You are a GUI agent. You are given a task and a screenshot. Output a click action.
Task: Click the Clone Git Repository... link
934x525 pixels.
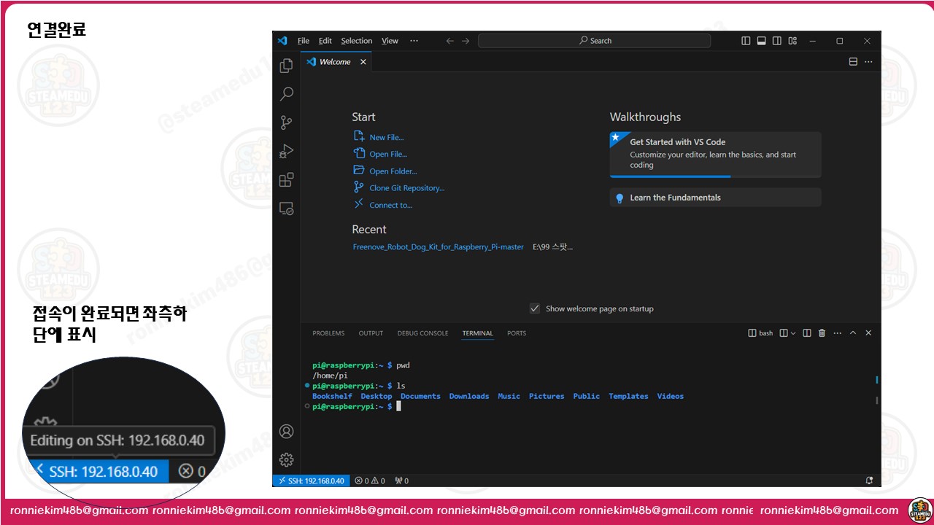click(x=406, y=188)
